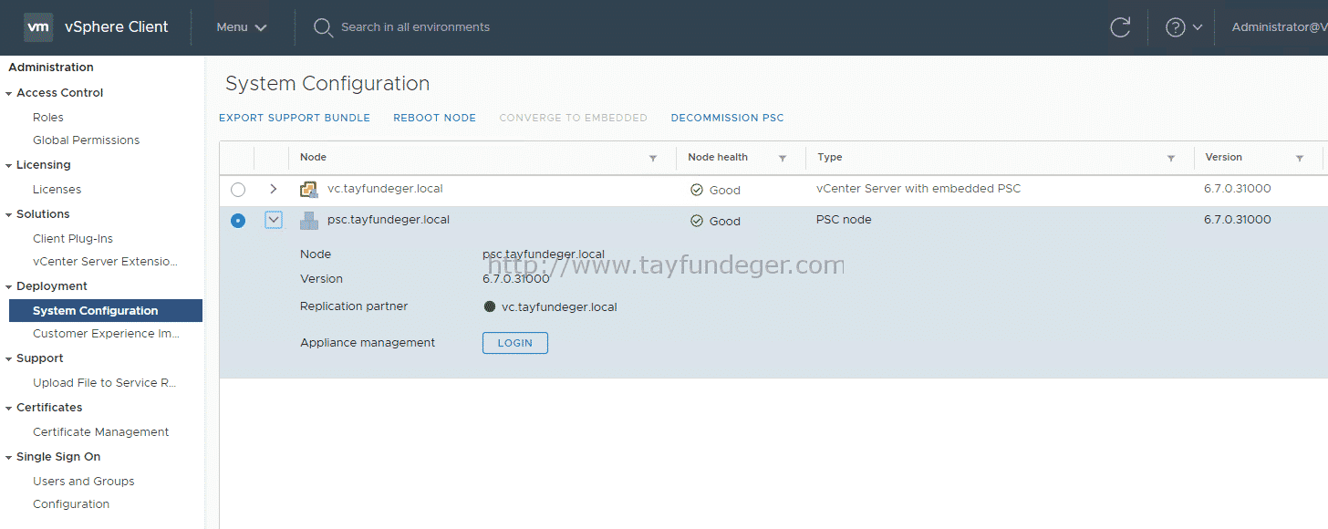Viewport: 1328px width, 529px height.
Task: Open the Node health column filter icon
Action: point(783,159)
